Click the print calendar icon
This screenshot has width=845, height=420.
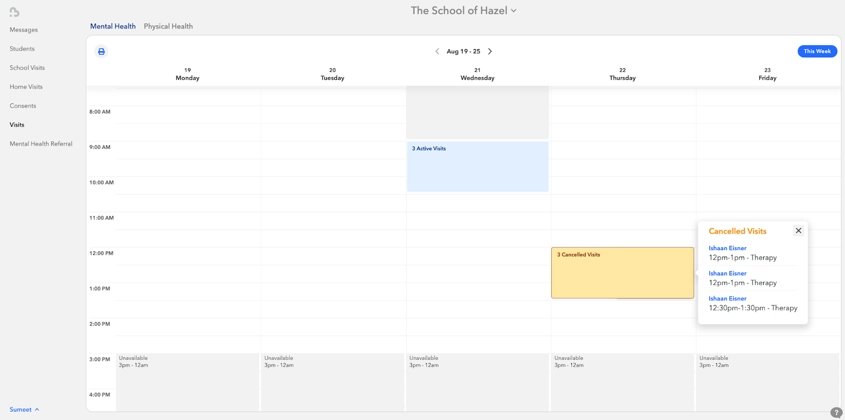(x=101, y=51)
